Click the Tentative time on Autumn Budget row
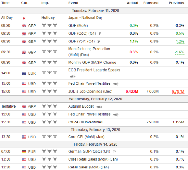Image resolution: width=188 pixels, height=170 pixels. [8, 106]
